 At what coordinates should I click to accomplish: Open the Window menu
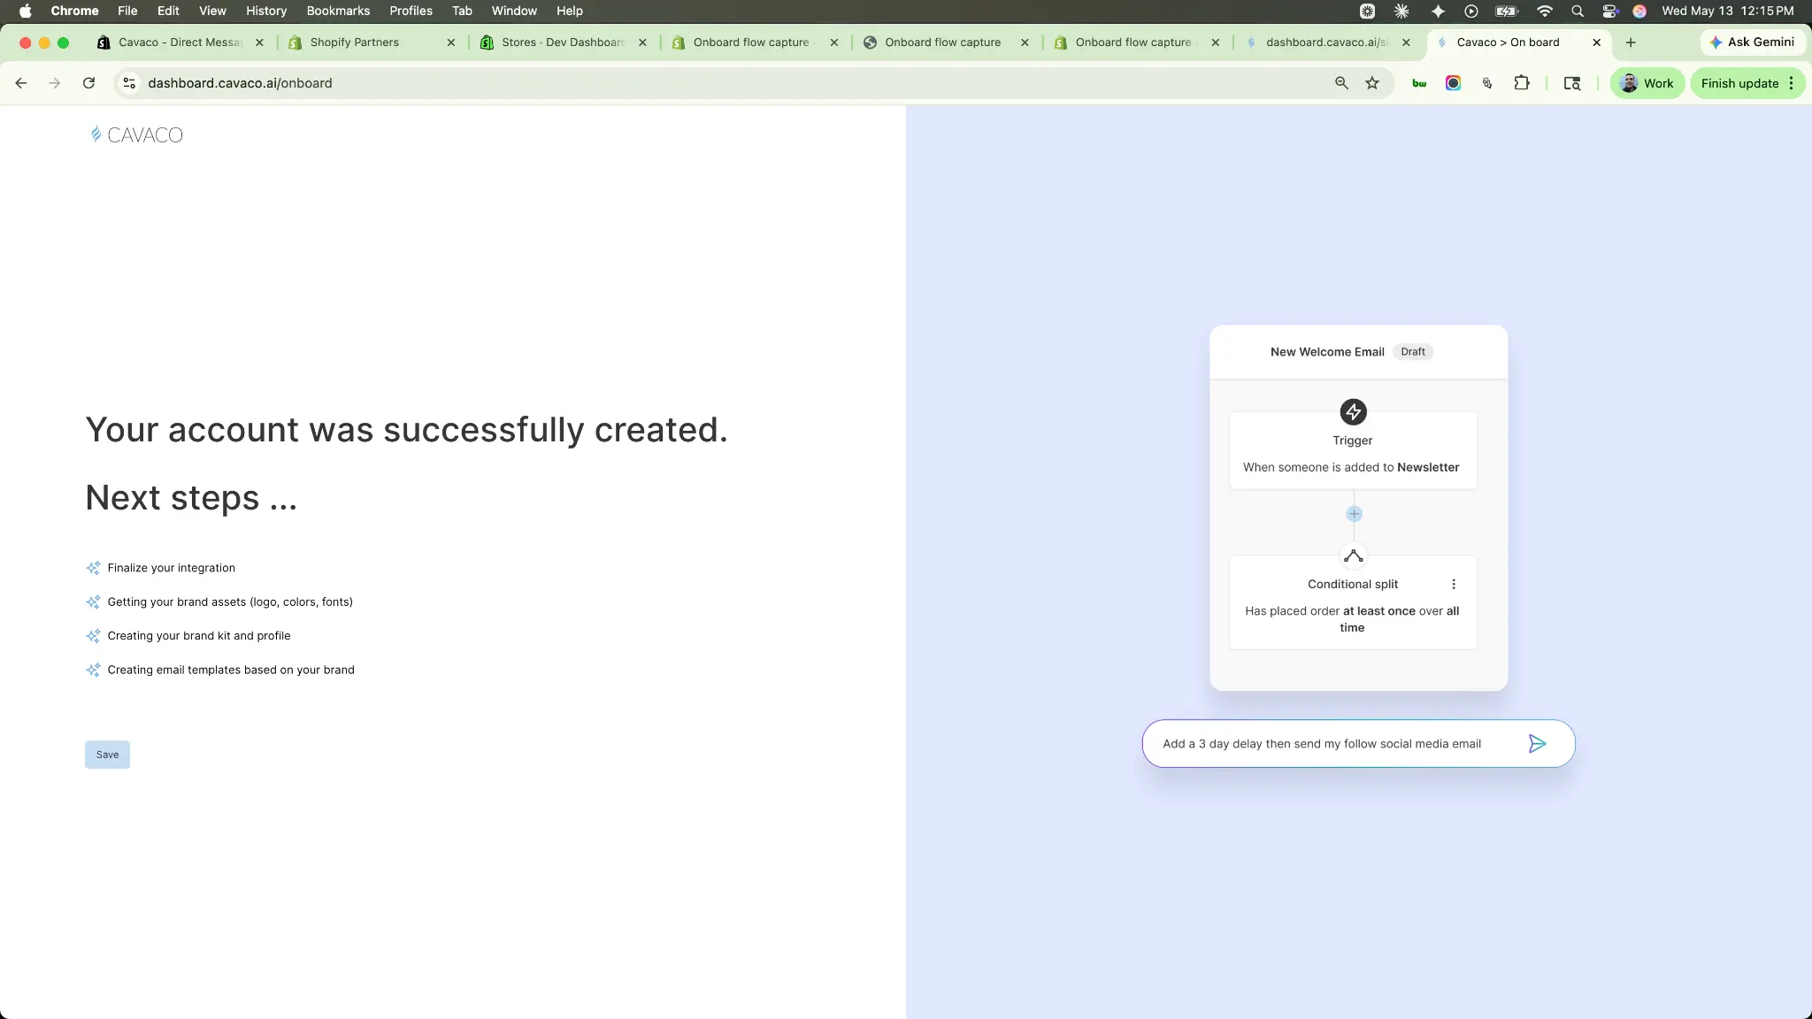click(x=514, y=11)
